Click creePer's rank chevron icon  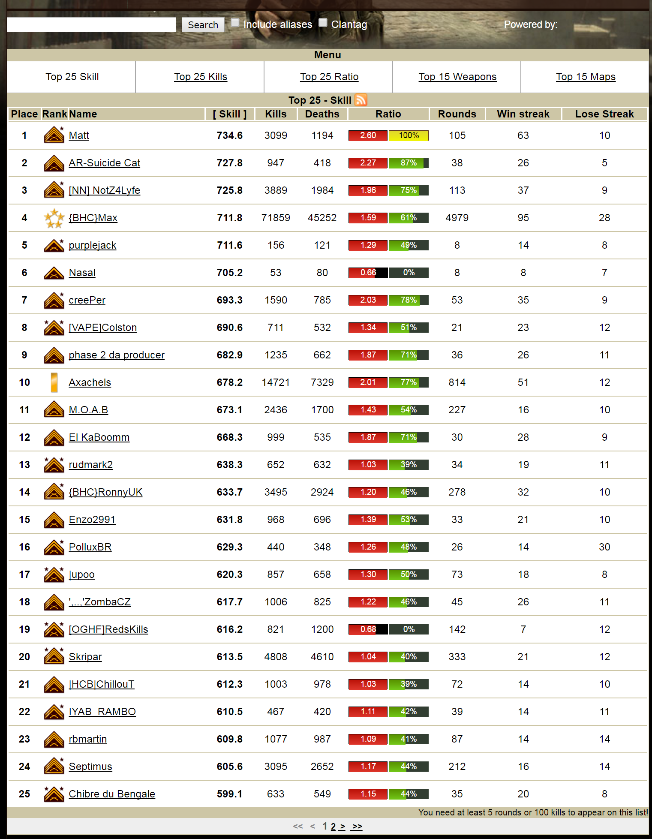coord(54,300)
